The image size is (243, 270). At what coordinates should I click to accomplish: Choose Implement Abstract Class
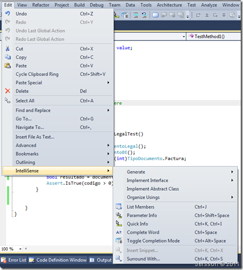click(175, 189)
